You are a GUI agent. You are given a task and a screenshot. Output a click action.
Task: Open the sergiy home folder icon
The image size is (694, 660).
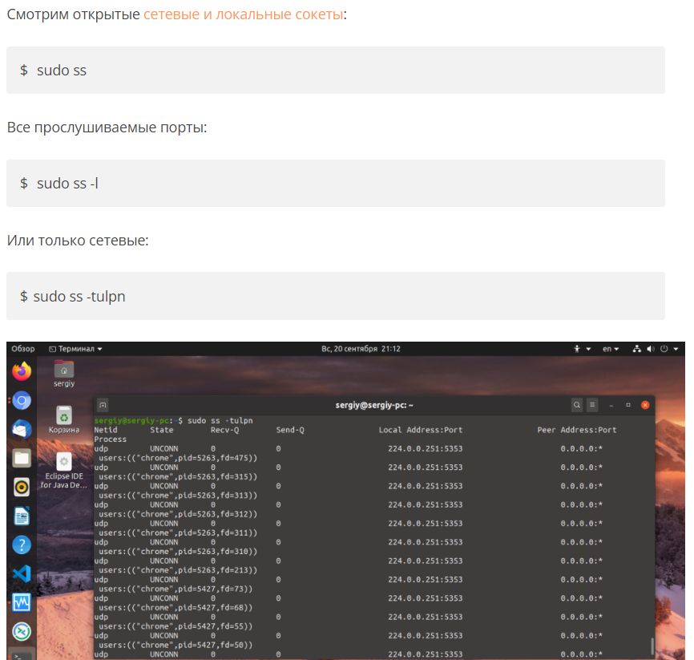[64, 373]
